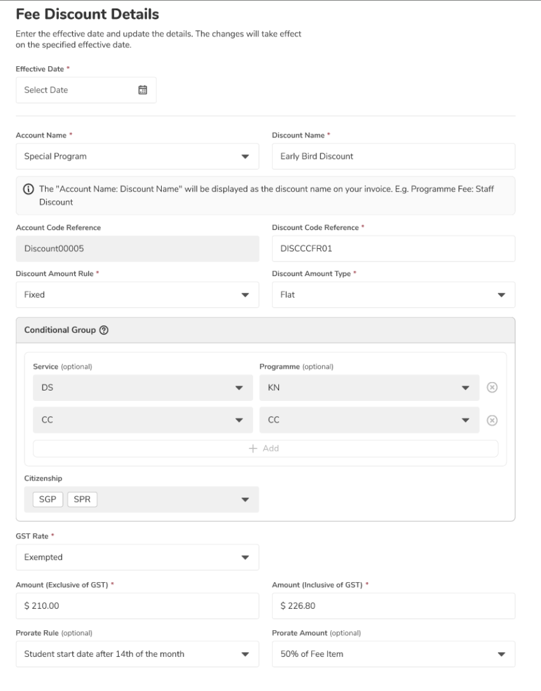Click the Discount Code Reference field
Viewport: 541px width, 691px height.
pyautogui.click(x=393, y=248)
